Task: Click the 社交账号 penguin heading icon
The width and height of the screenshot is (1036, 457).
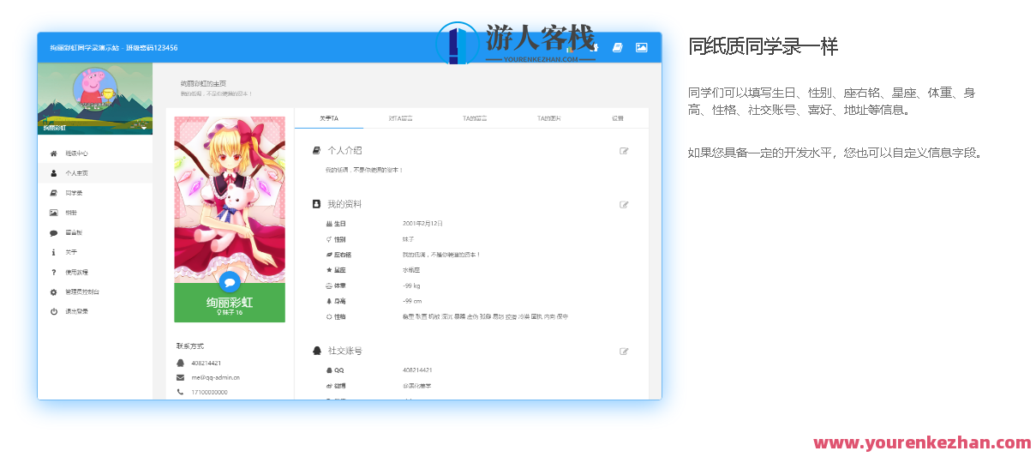Action: 317,351
